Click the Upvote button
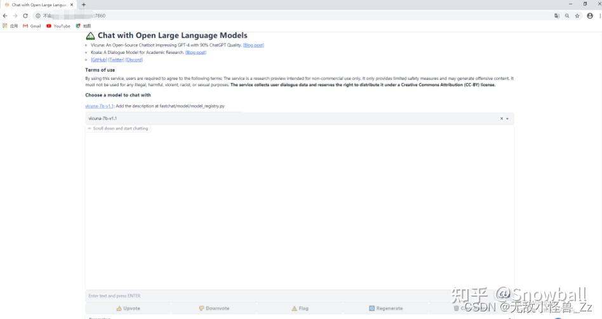This screenshot has width=602, height=319. (128, 308)
